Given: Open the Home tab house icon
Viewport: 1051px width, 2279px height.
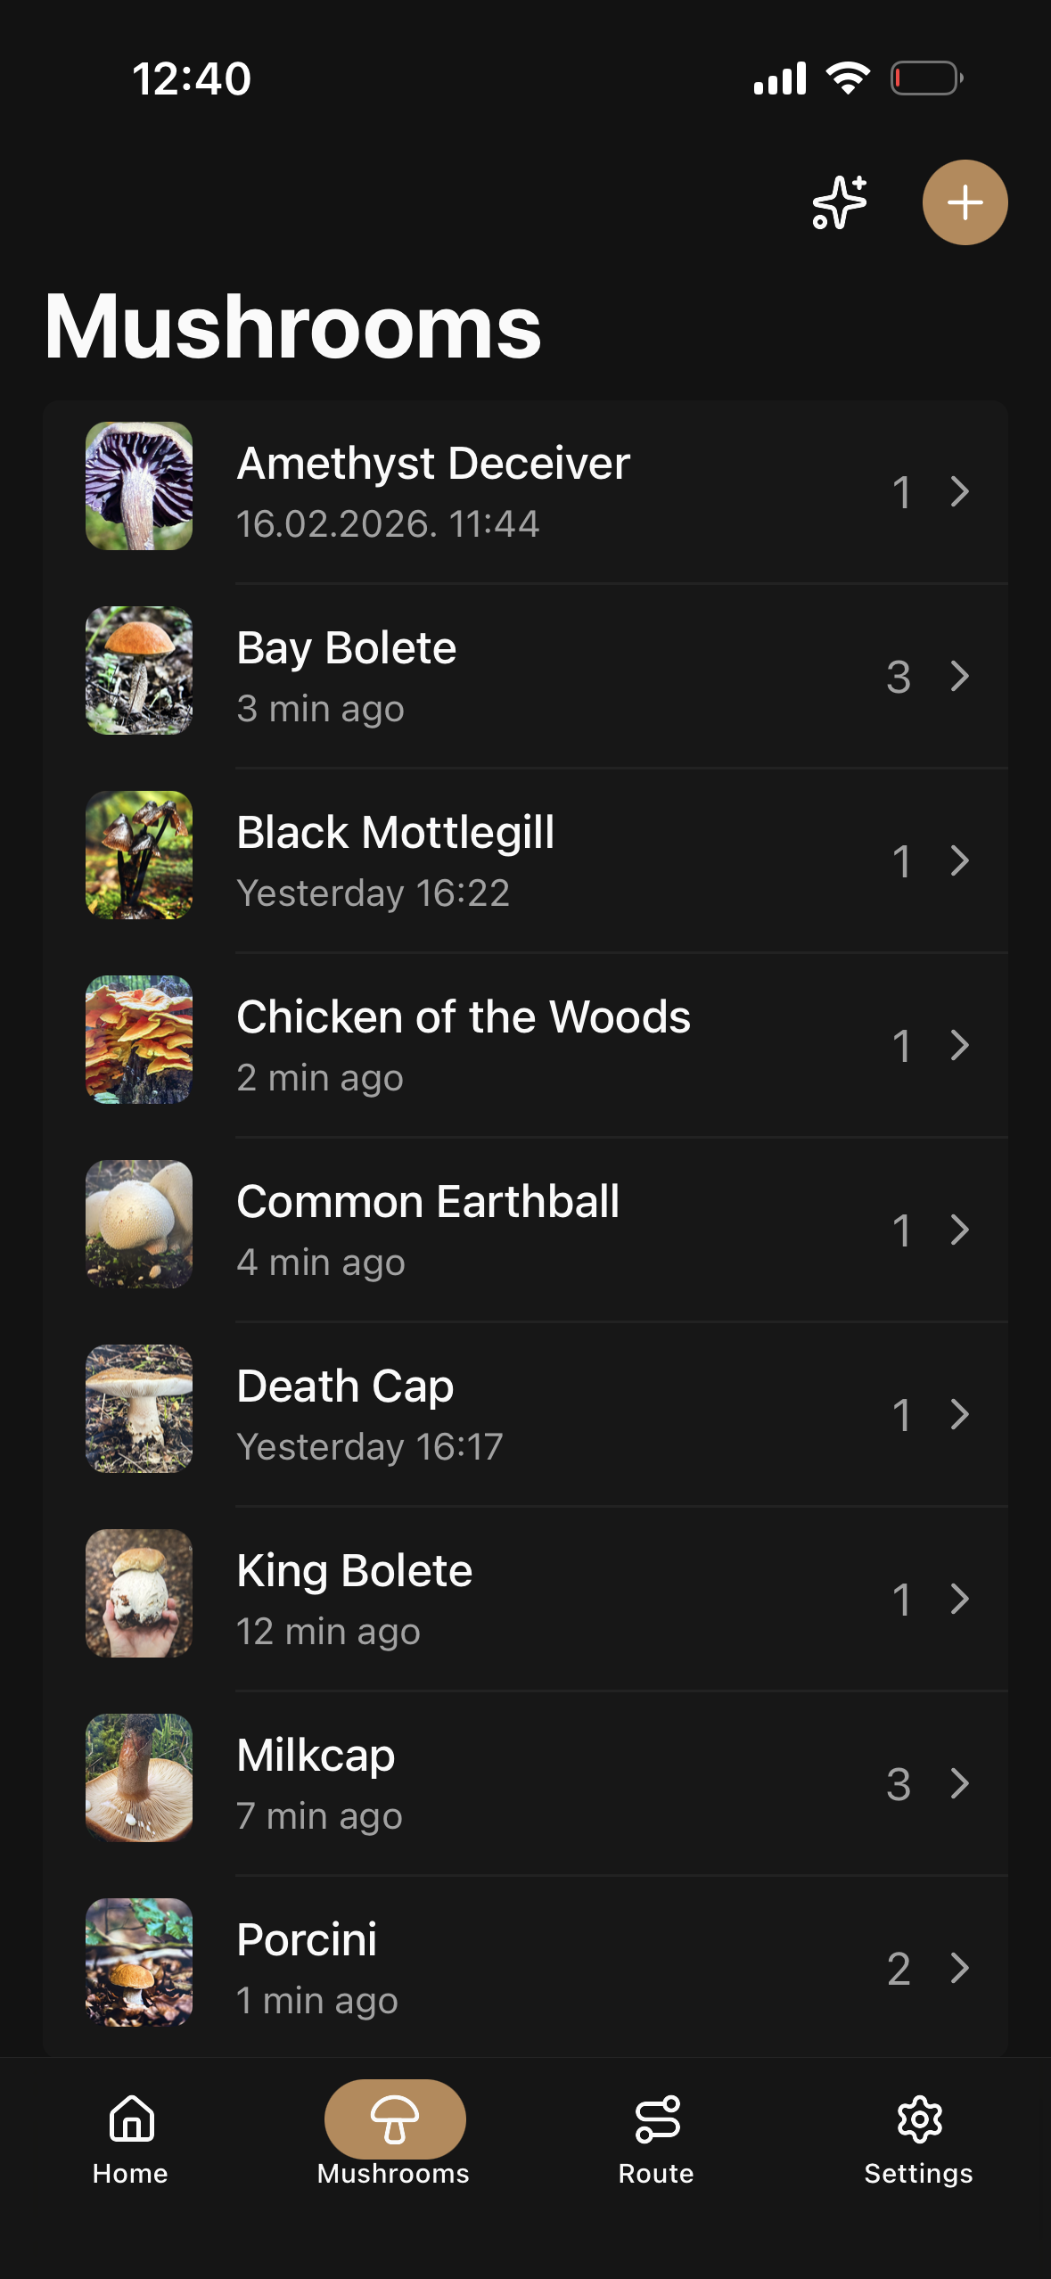Looking at the screenshot, I should coord(131,2119).
